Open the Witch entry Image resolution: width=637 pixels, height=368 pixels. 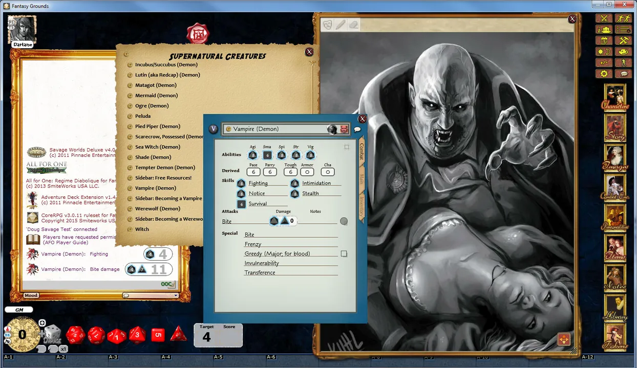point(142,229)
